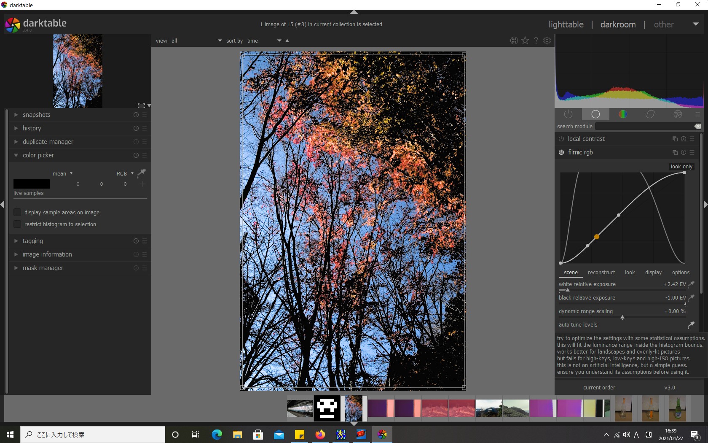The width and height of the screenshot is (708, 443).
Task: Toggle sort order direction arrow
Action: [x=287, y=41]
